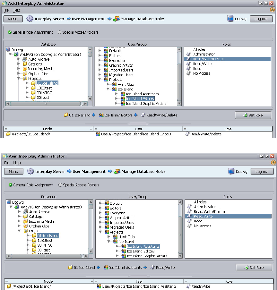Click the Administrator role icon in top window
The image size is (277, 290).
[188, 54]
